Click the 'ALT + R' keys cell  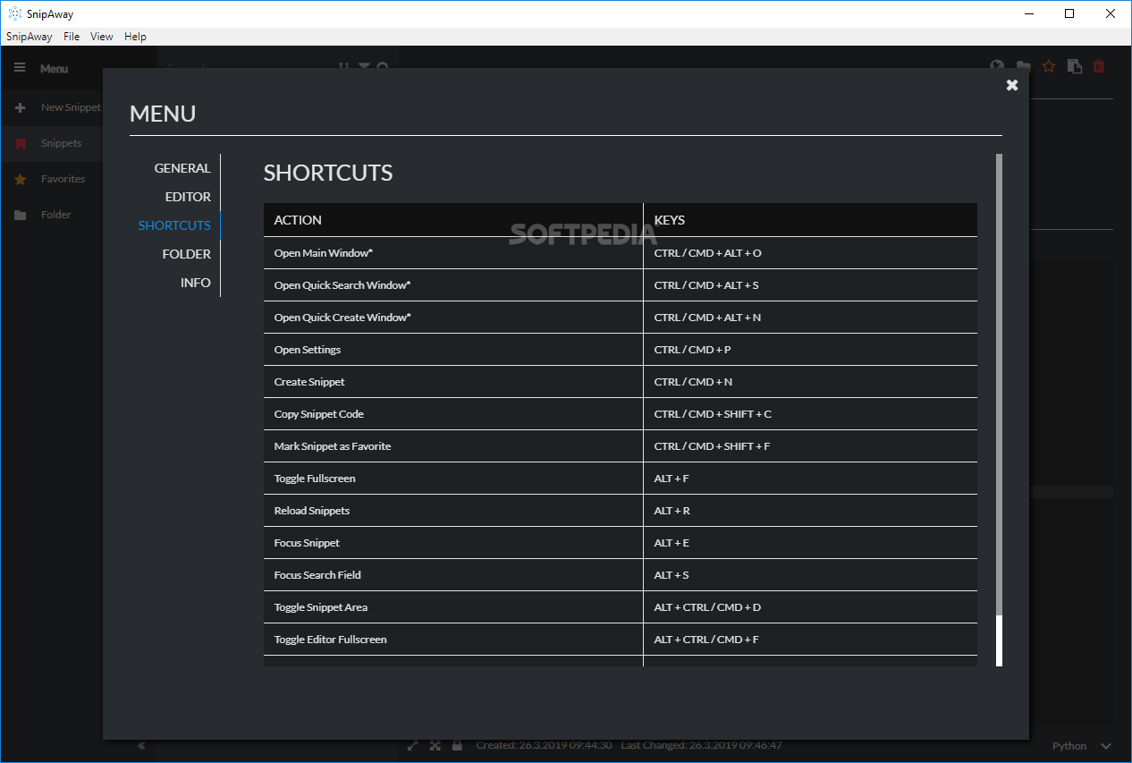coord(810,511)
